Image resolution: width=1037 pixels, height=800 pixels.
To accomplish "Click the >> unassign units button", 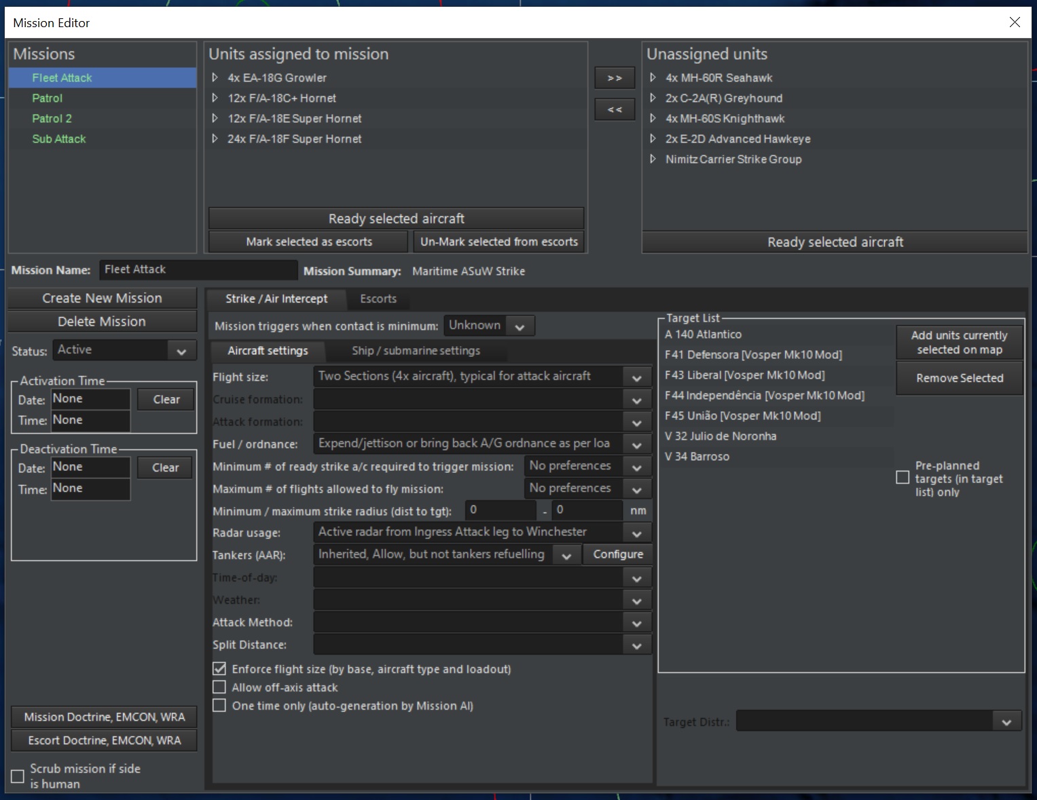I will coord(615,78).
